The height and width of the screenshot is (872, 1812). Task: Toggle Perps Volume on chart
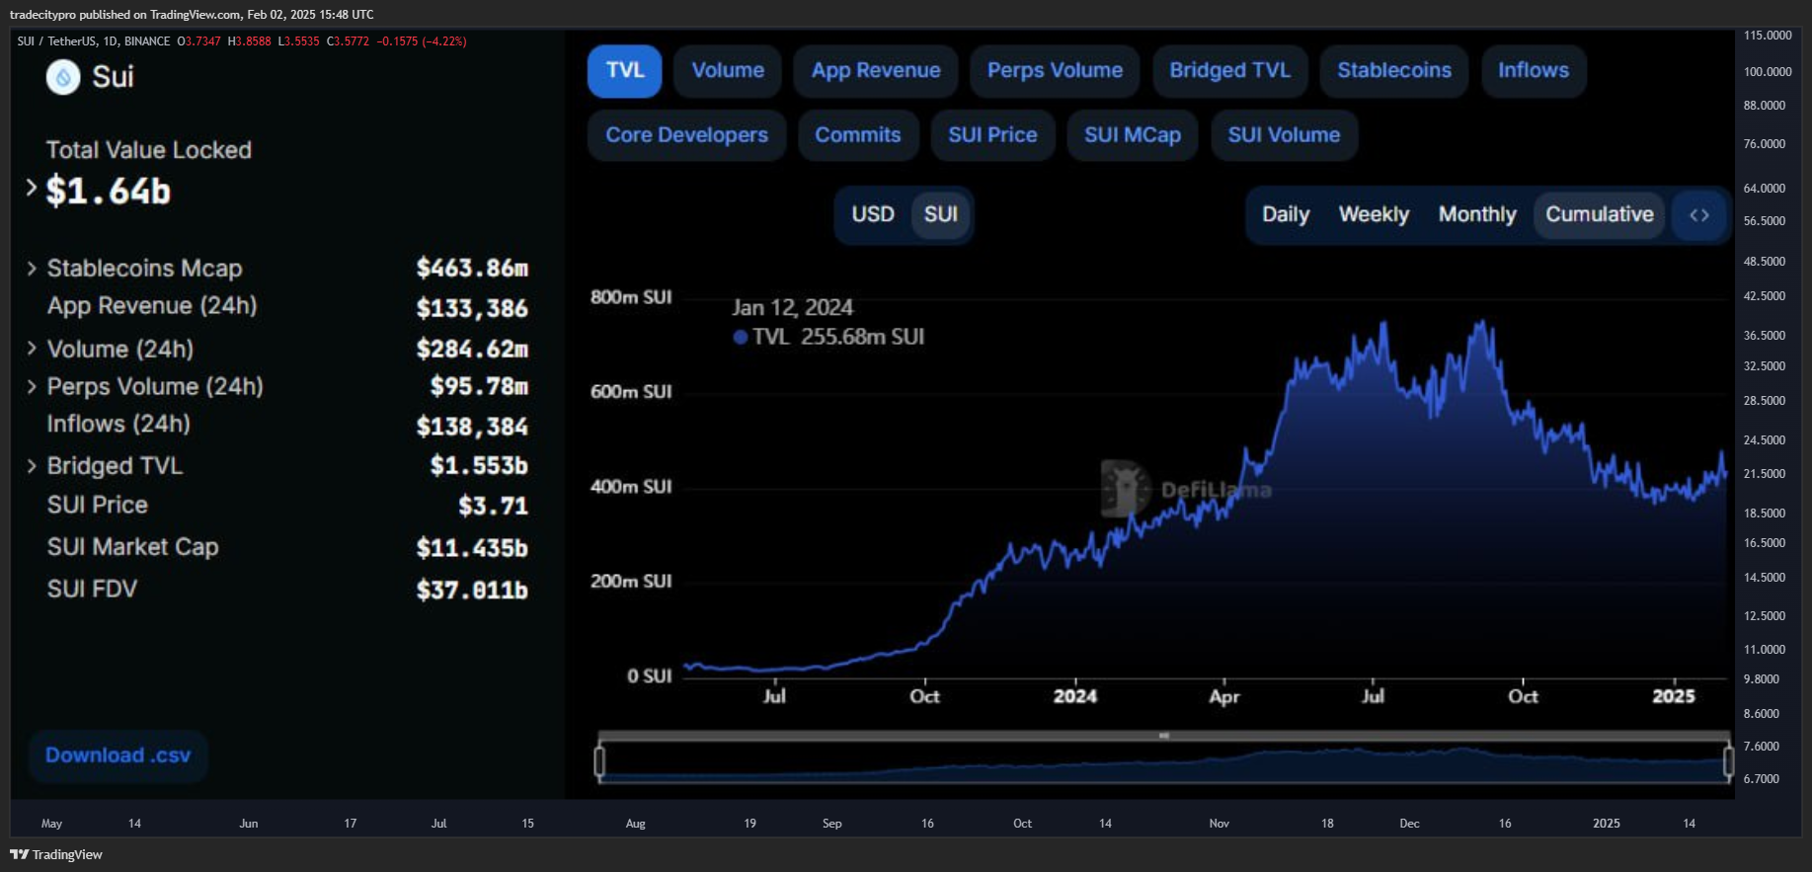coord(1055,70)
